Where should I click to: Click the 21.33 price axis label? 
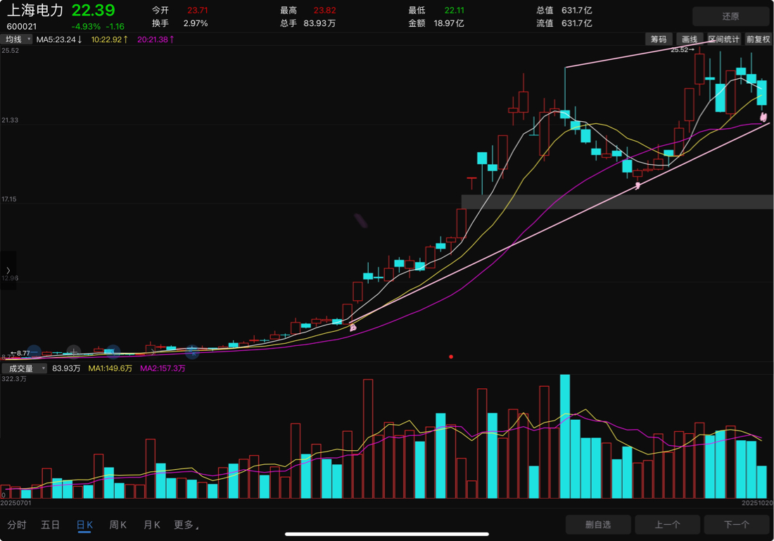click(9, 120)
